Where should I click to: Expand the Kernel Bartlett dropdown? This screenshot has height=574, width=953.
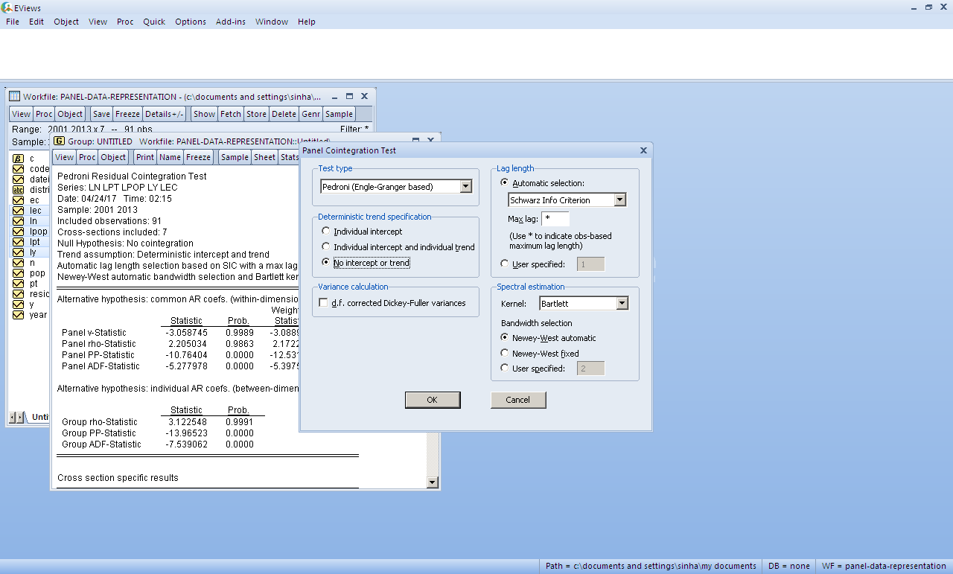coord(622,304)
